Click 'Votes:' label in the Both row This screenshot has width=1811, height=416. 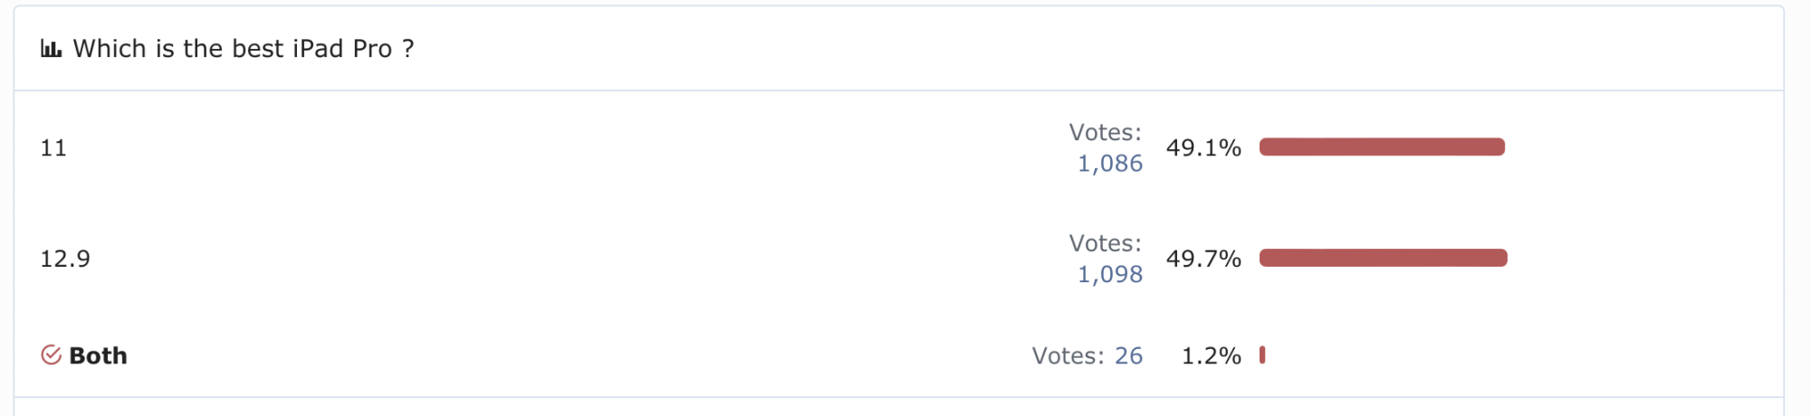(1068, 355)
